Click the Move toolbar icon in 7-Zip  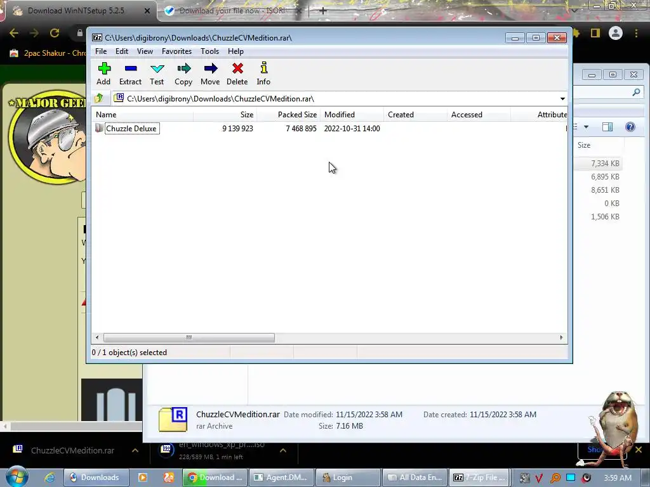pos(210,68)
